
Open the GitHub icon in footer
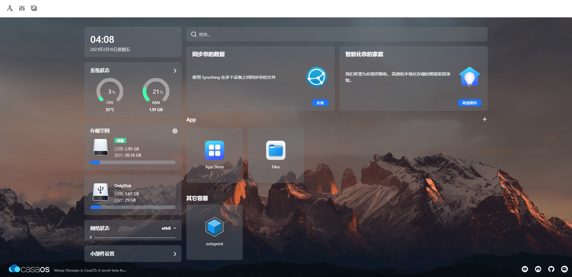(x=551, y=269)
